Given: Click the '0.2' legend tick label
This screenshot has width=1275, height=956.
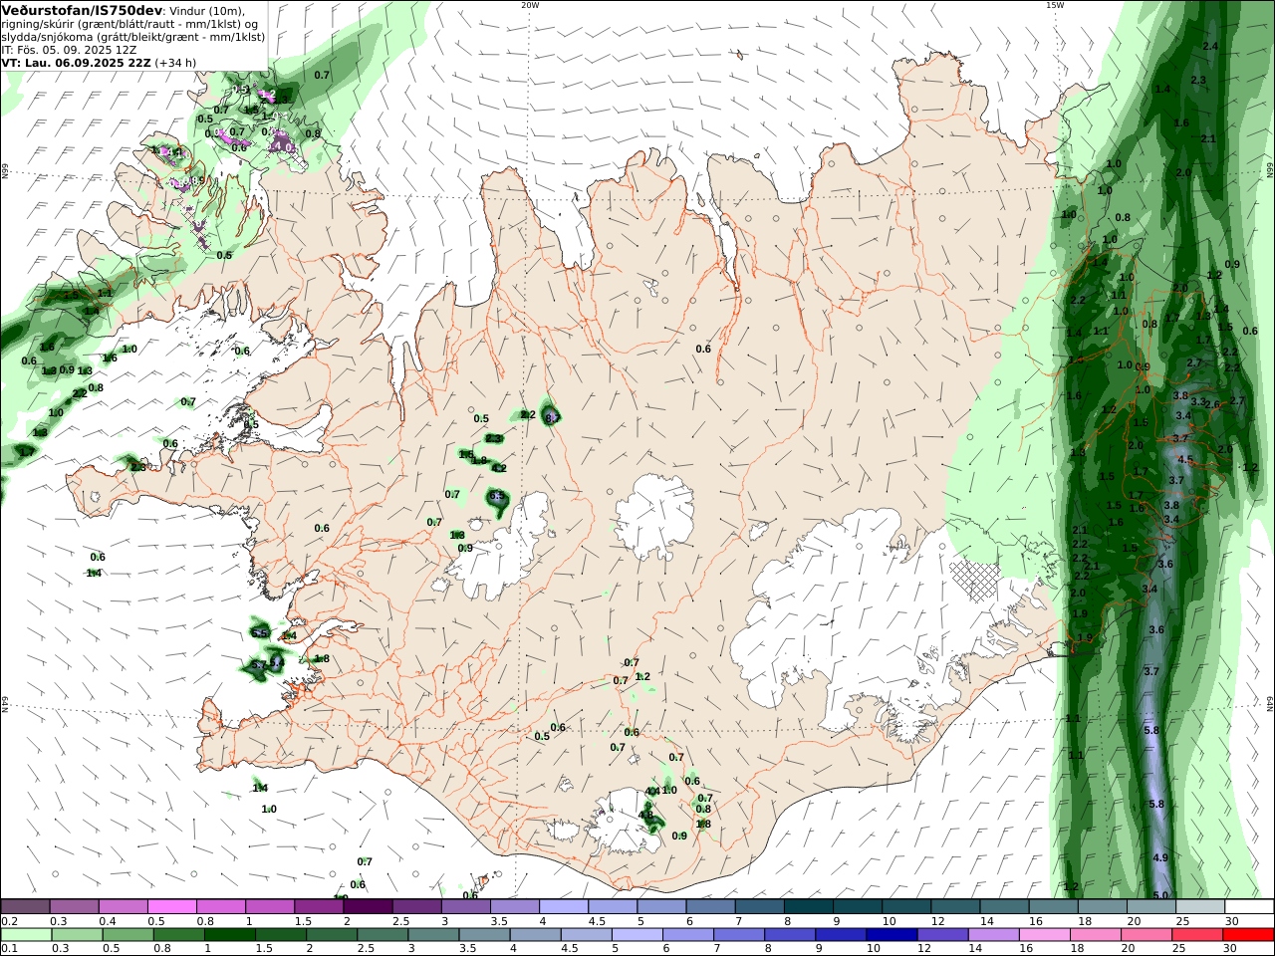Looking at the screenshot, I should pos(8,921).
